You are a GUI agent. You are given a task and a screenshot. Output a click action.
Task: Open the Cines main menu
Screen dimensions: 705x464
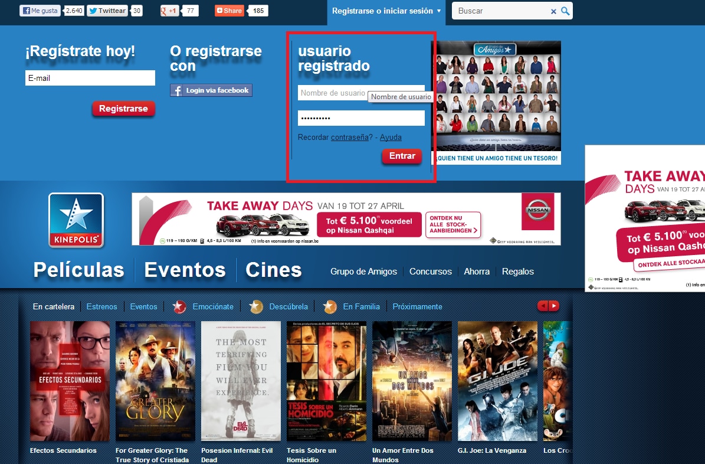coord(273,270)
